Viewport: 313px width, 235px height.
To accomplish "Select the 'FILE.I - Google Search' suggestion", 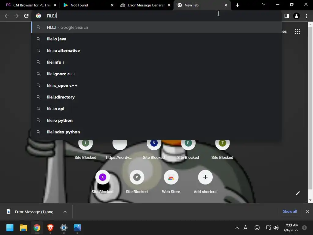I will tap(156, 27).
